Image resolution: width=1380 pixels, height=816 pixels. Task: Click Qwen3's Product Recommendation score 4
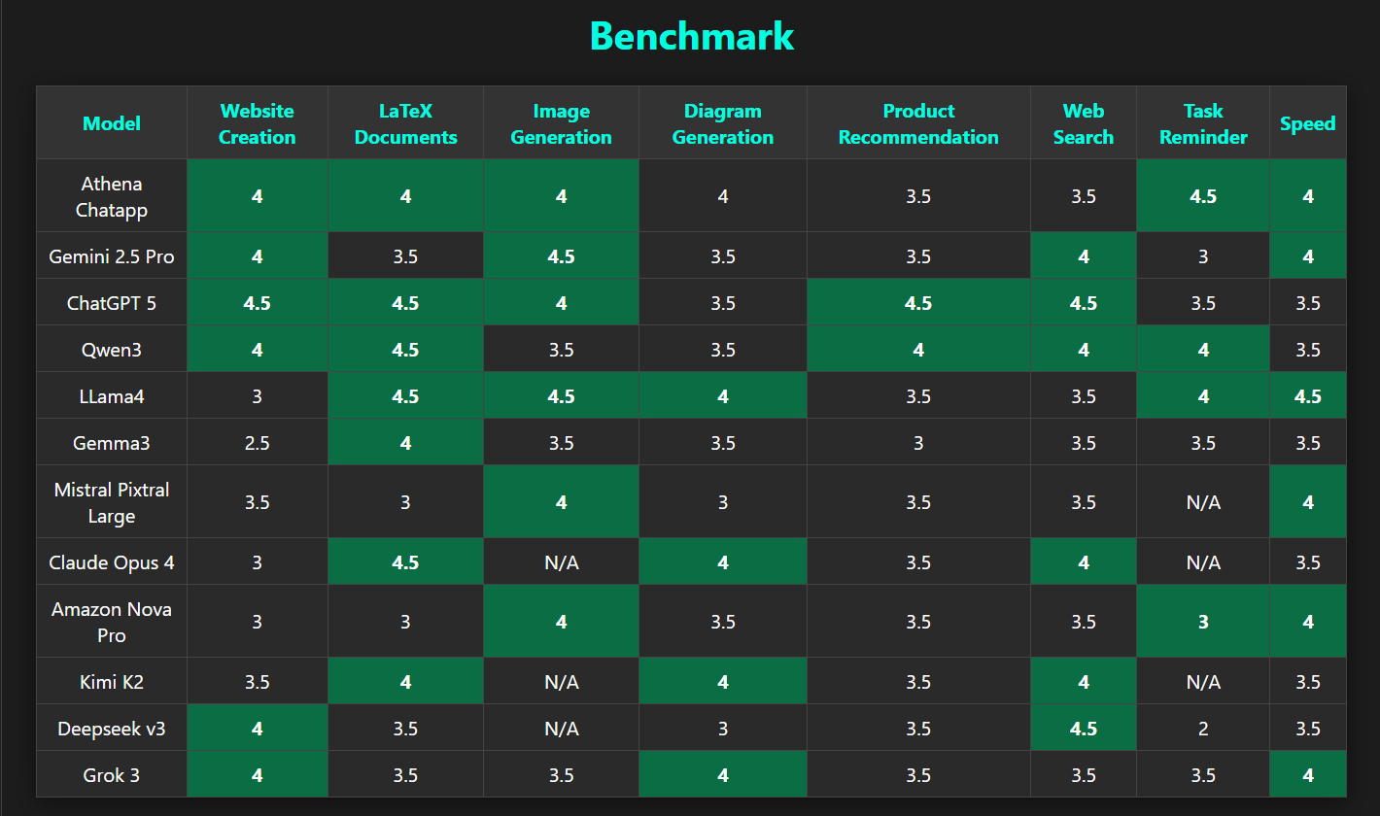point(918,350)
